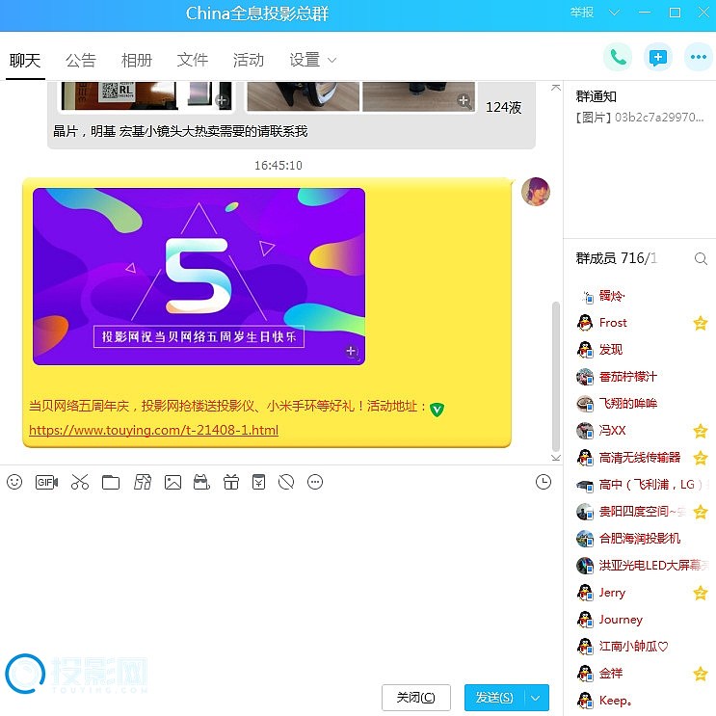Open the title bar dropdown chevron next to 举报
Viewport: 716px width, 716px height.
[614, 13]
